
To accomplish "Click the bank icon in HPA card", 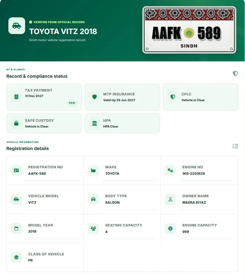I will (x=95, y=123).
